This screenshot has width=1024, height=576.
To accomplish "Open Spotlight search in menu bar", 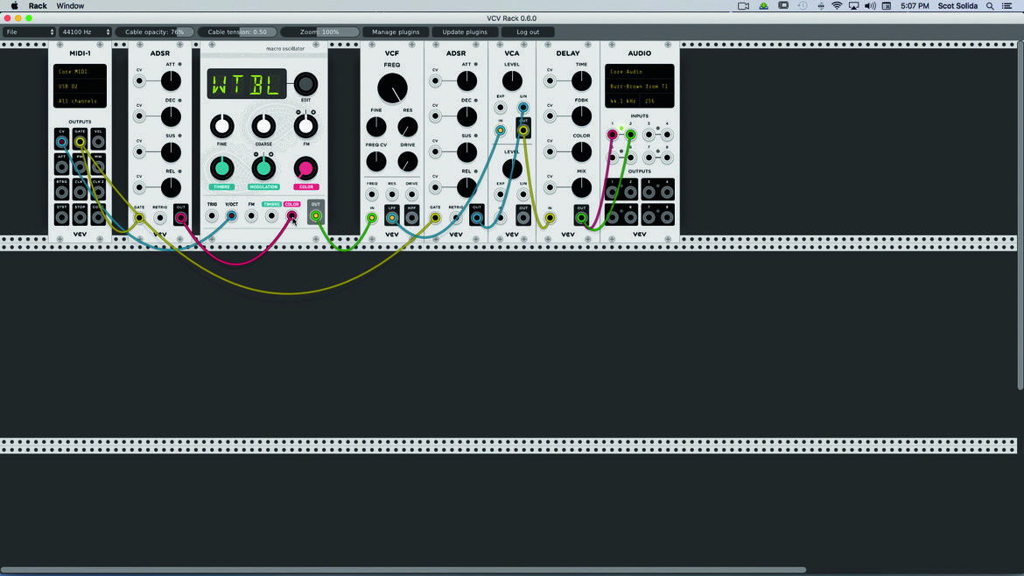I will pyautogui.click(x=990, y=6).
